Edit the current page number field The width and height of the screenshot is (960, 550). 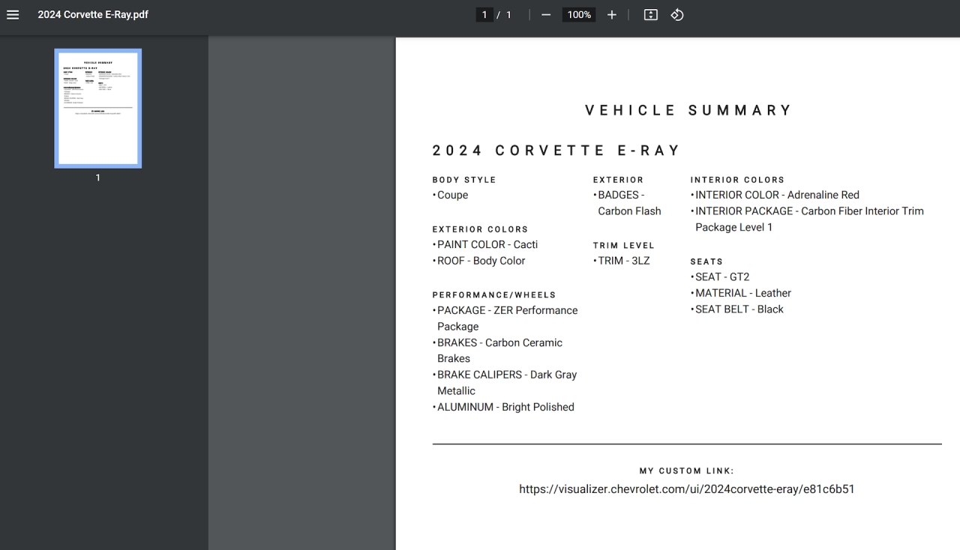click(x=484, y=15)
